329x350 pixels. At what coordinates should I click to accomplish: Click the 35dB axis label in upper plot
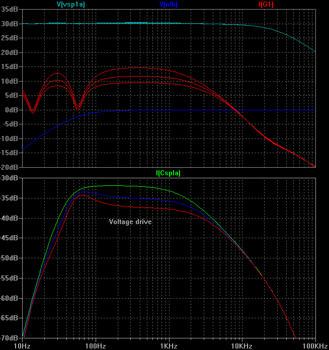point(10,10)
